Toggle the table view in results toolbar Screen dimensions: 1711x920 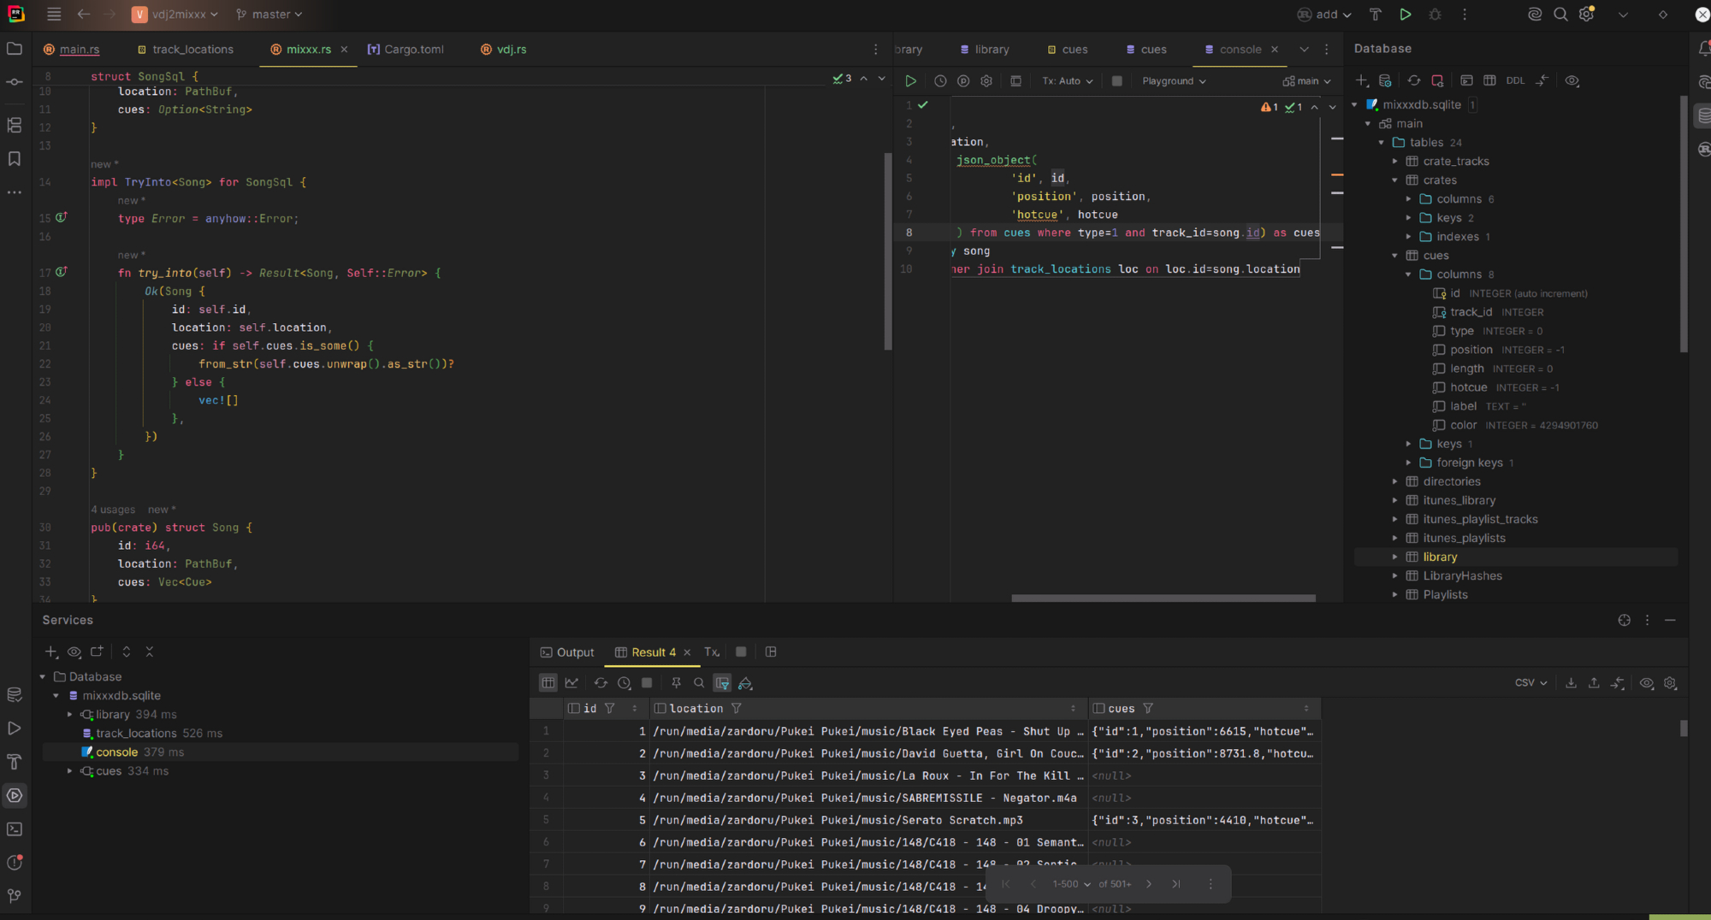[548, 683]
